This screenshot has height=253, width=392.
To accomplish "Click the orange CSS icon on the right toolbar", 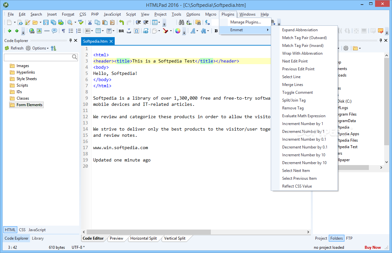I will pos(381,31).
